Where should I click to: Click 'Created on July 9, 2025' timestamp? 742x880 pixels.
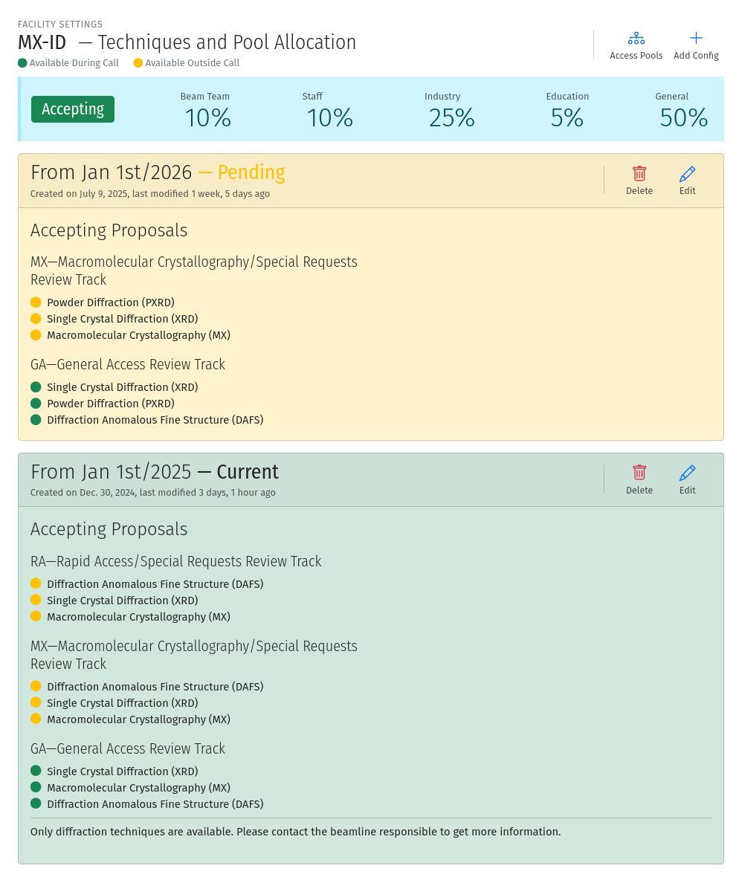coord(79,194)
